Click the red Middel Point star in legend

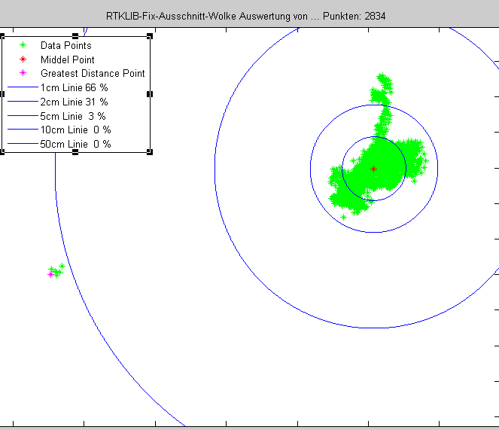(23, 59)
